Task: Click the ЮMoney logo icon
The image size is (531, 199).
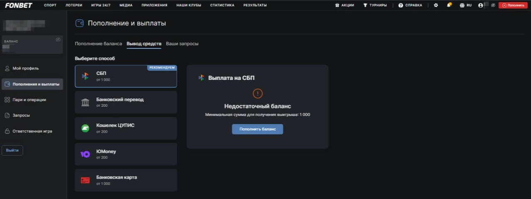Action: point(85,154)
